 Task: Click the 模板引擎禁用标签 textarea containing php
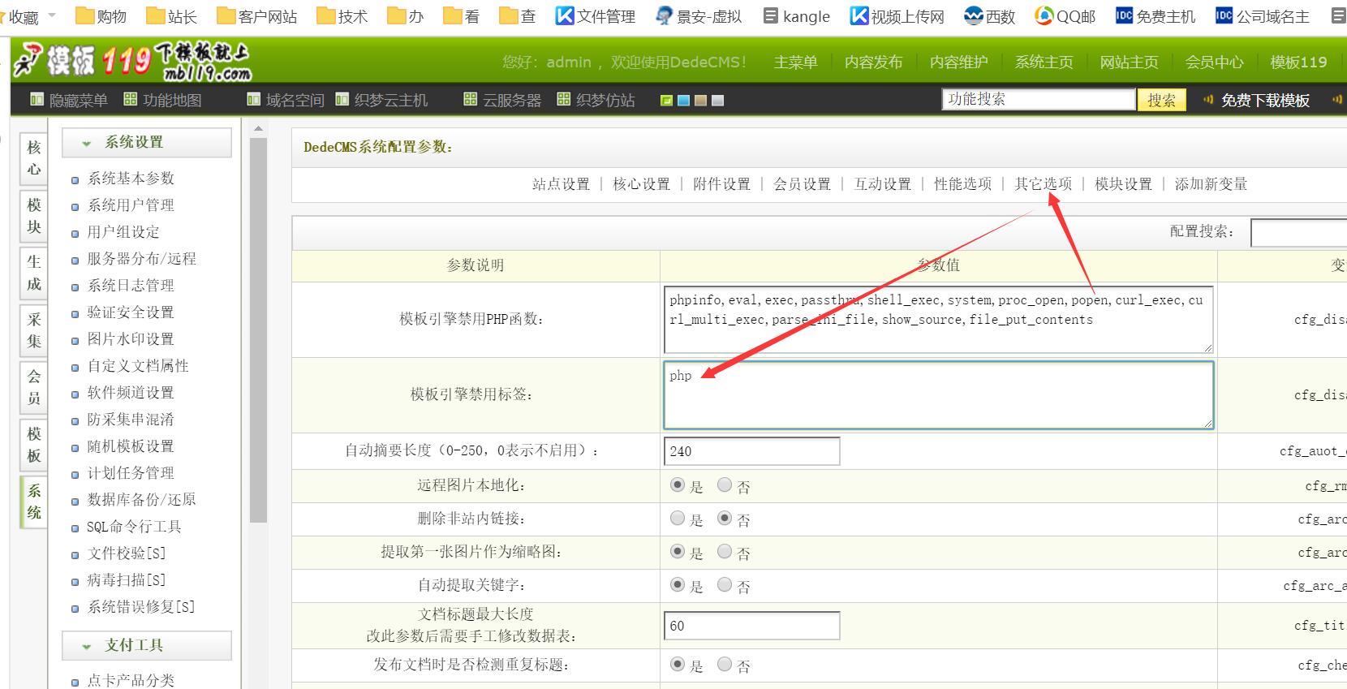(x=939, y=395)
